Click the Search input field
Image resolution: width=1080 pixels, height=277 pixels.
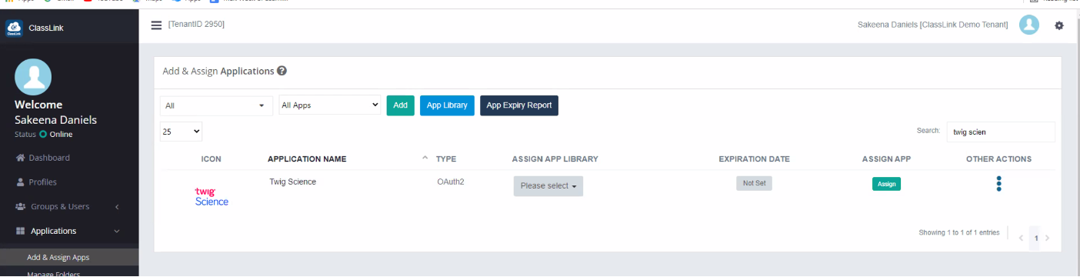[1001, 132]
